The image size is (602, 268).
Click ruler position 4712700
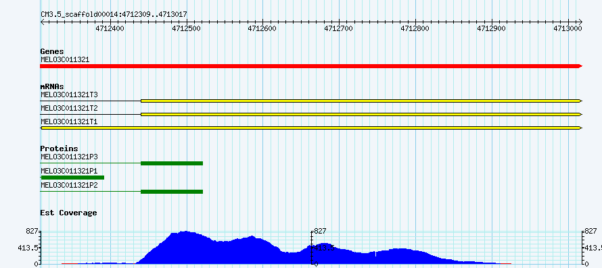point(339,28)
